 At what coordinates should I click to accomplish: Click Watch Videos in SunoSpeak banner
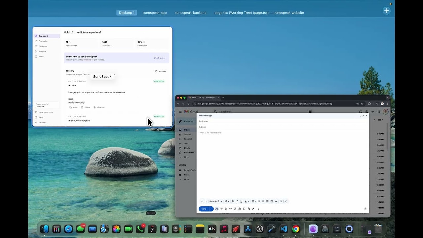[x=160, y=58]
